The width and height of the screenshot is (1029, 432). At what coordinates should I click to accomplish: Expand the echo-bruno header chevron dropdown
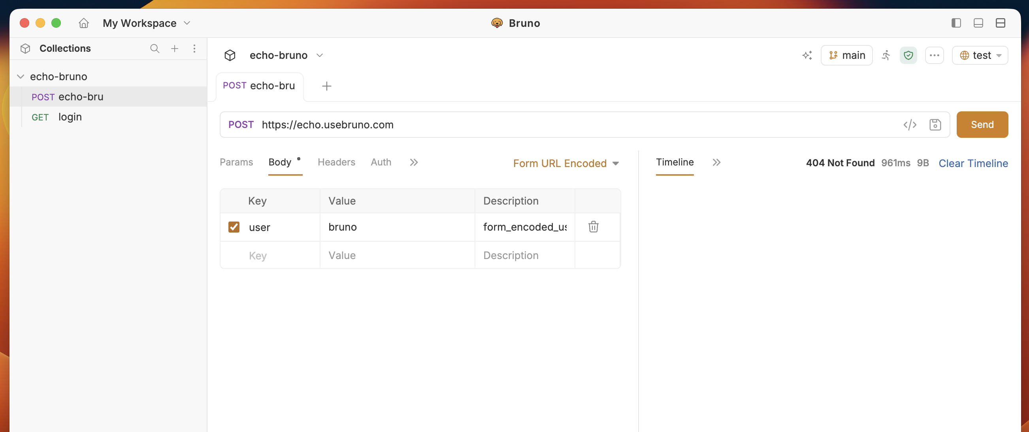(320, 55)
